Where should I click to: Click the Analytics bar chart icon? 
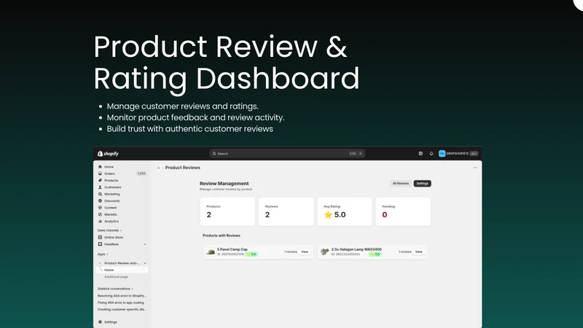point(100,222)
